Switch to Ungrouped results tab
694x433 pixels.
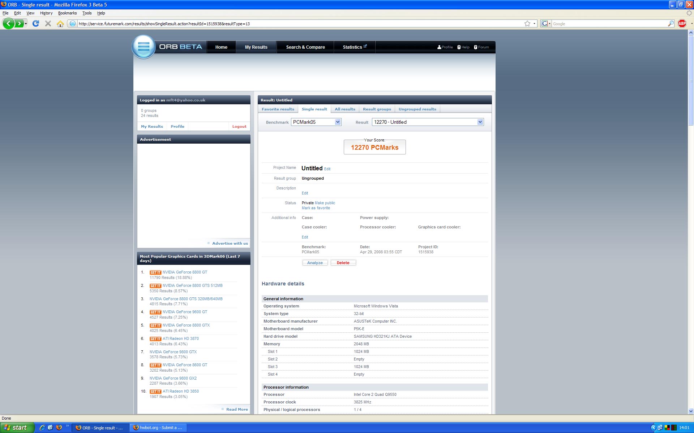tap(417, 109)
